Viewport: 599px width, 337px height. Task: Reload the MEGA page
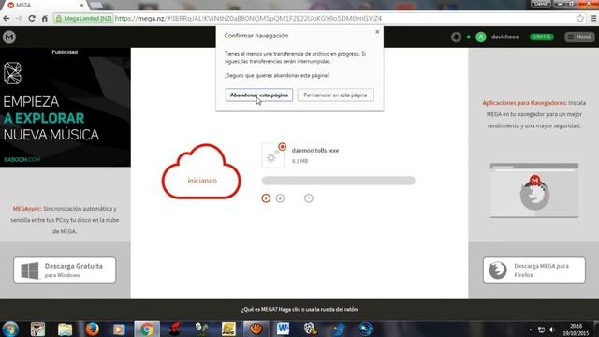pos(32,19)
